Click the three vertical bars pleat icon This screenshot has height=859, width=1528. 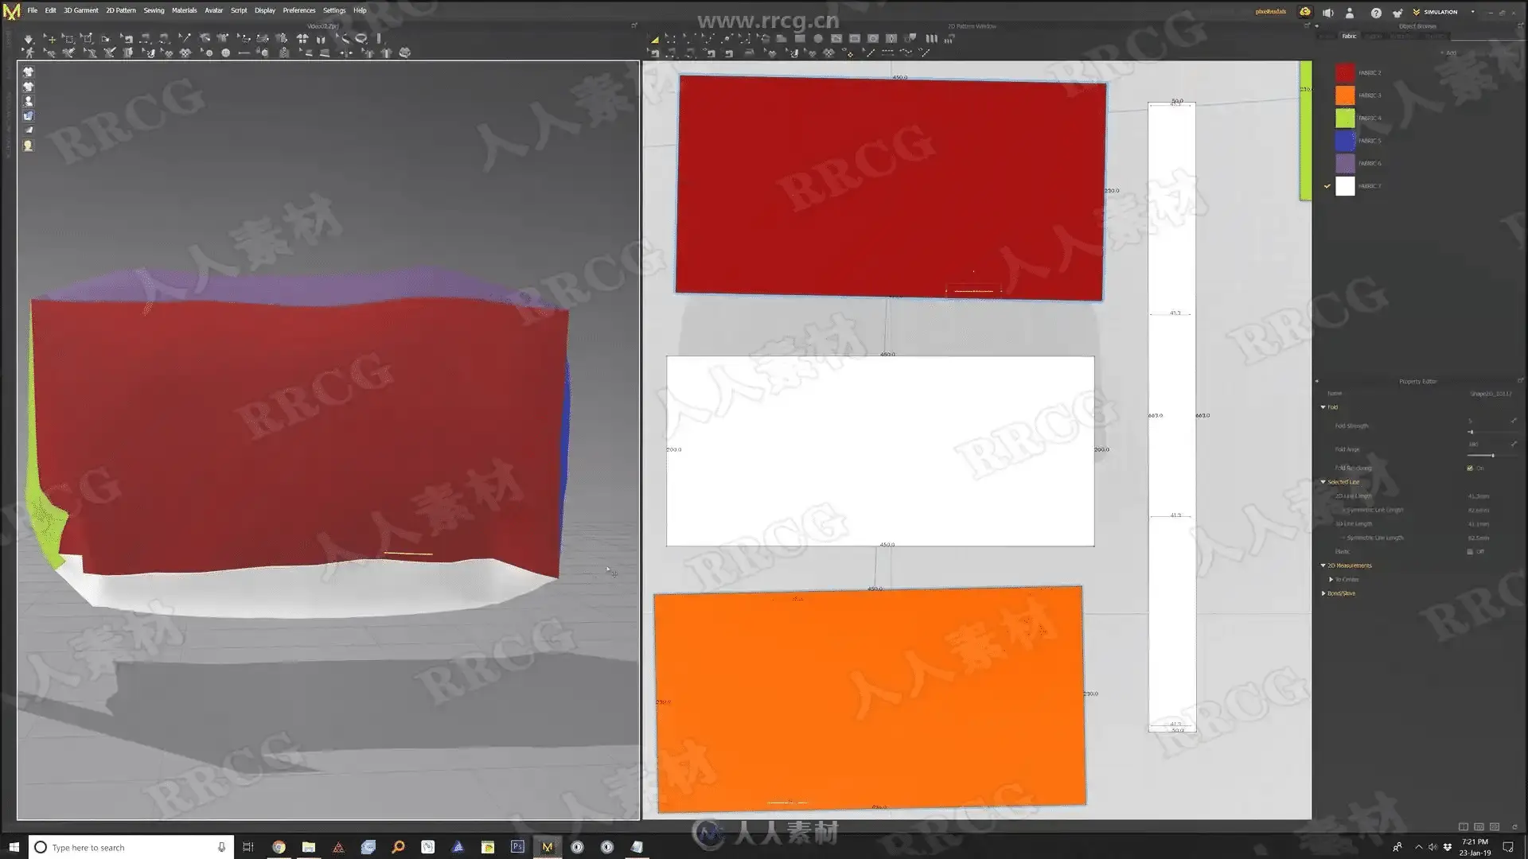coord(931,38)
